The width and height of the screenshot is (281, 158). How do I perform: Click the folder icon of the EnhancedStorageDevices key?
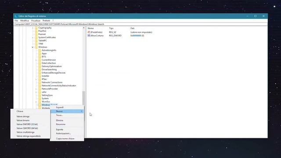[x=40, y=73]
